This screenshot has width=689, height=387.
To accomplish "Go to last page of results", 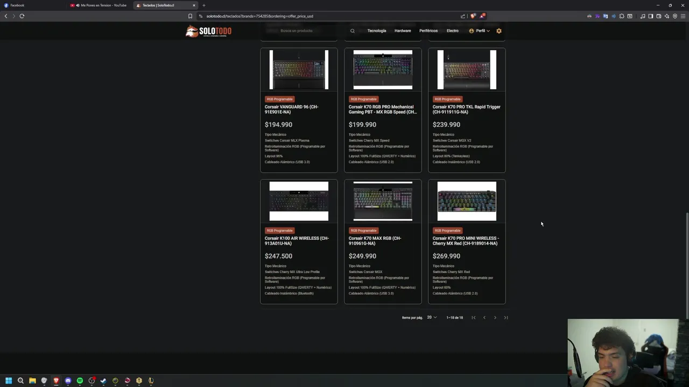I will 506,318.
